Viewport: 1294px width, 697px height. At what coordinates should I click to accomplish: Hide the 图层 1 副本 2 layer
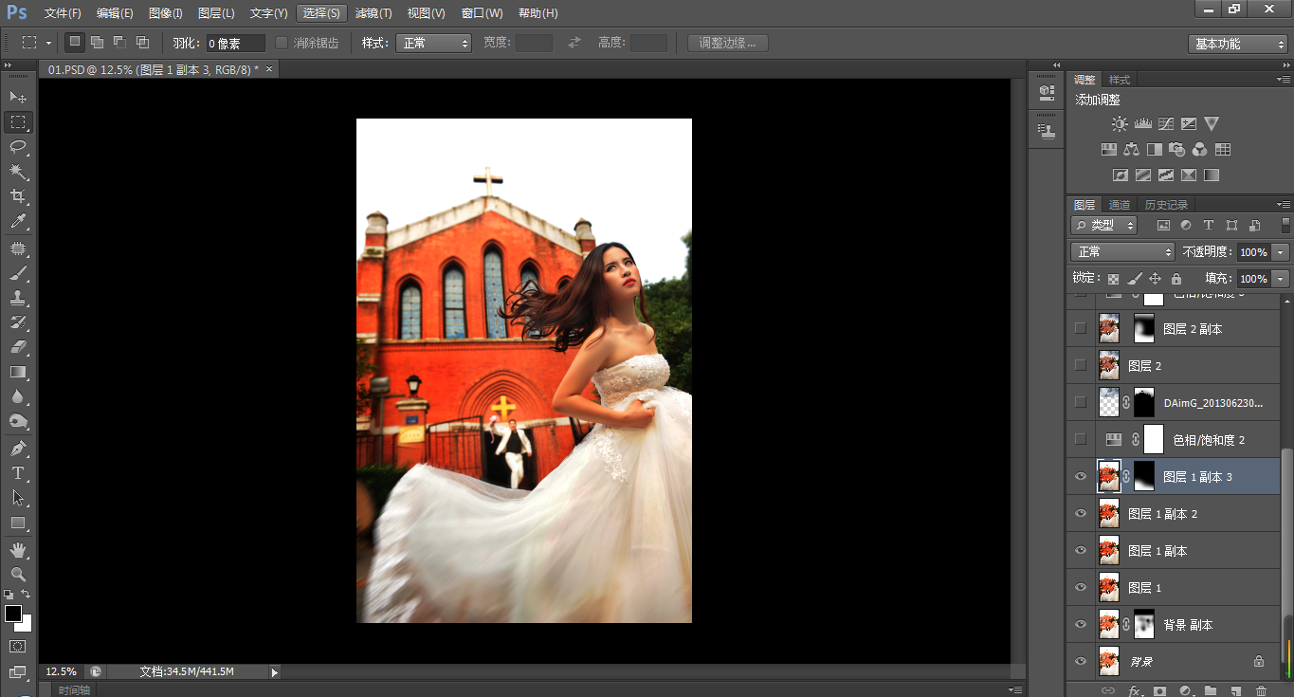point(1081,514)
